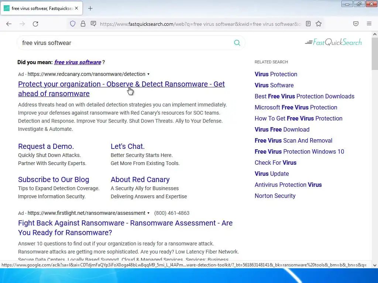Image resolution: width=378 pixels, height=283 pixels.
Task: Select 'Free Virus Scan And Removal'
Action: tap(293, 140)
